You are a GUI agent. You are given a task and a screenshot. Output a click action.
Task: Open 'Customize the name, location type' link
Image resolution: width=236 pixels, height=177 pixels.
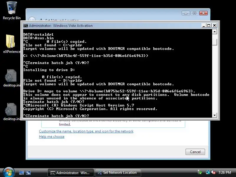pyautogui.click(x=86, y=131)
